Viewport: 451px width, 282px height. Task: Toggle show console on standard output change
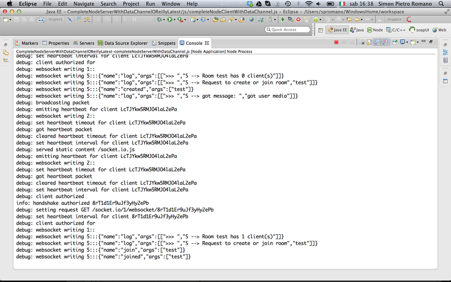tap(377, 42)
